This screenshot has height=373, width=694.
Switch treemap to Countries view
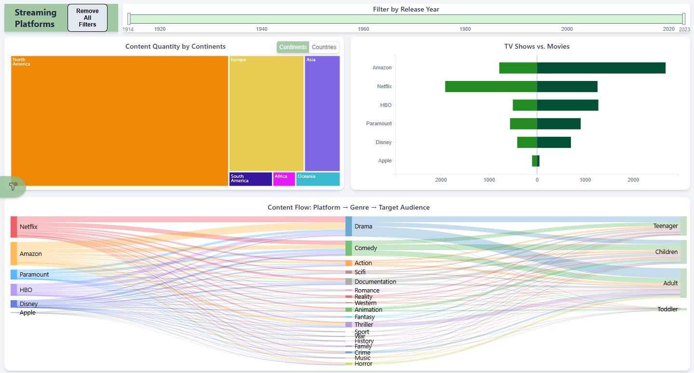coord(324,47)
